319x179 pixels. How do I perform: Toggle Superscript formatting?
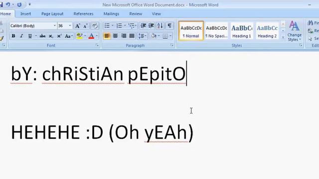pos(59,36)
